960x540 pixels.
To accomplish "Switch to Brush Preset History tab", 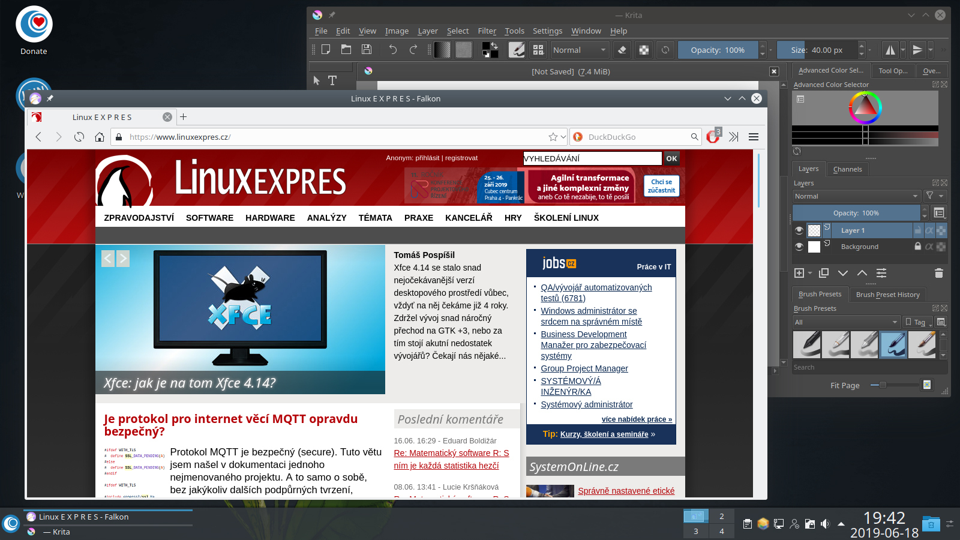I will [x=887, y=295].
